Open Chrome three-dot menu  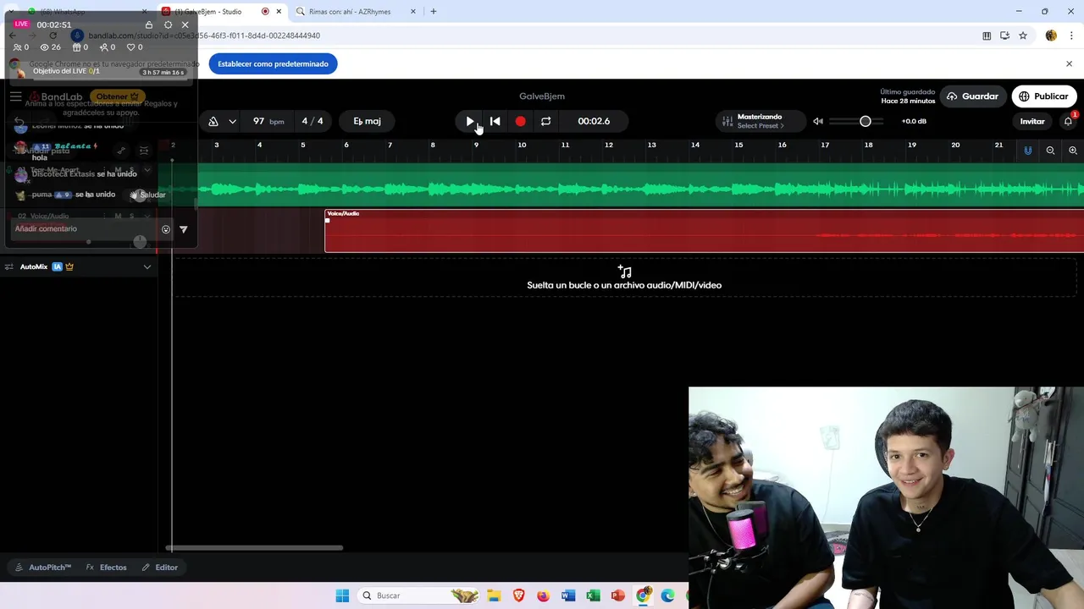[x=1070, y=36]
